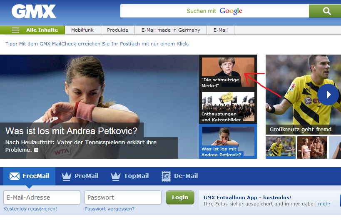Screen dimensions: 341x220
Task: Click the 'GMX Fotoalbum App - kostenlos!' heading
Action: (247, 197)
